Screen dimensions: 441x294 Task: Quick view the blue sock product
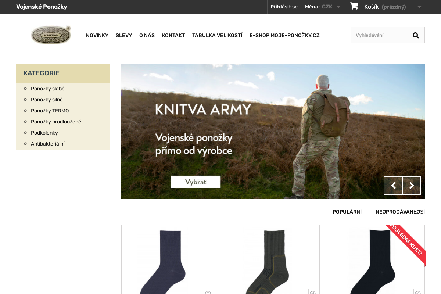pos(208,292)
